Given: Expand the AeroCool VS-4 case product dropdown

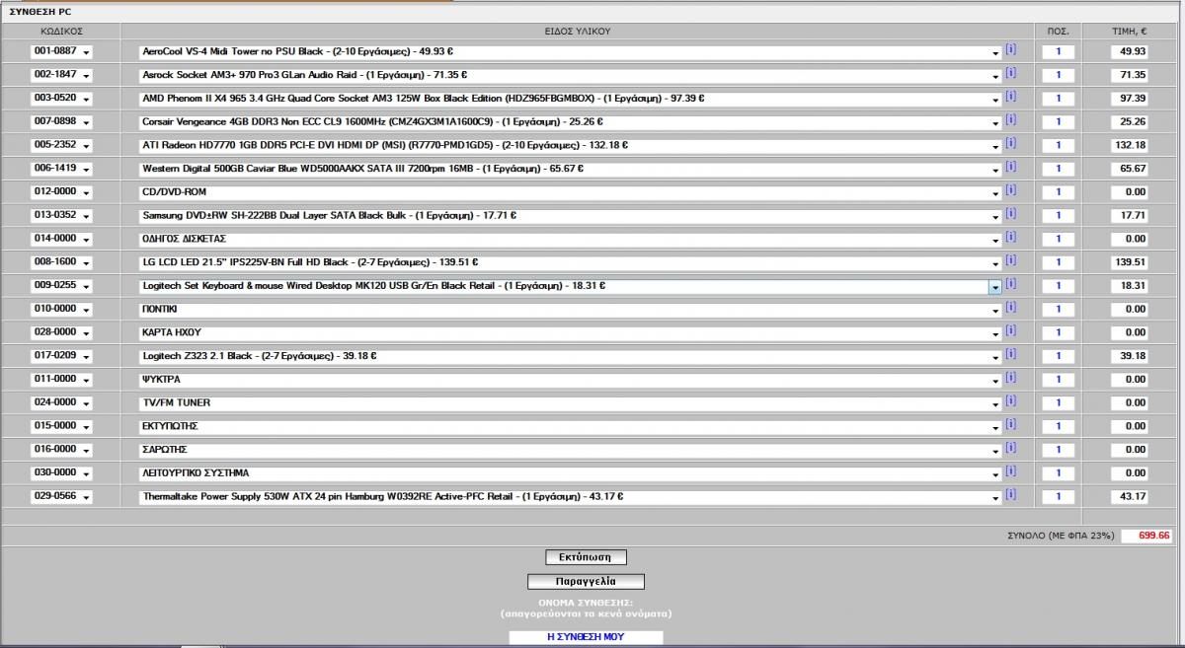Looking at the screenshot, I should (995, 51).
